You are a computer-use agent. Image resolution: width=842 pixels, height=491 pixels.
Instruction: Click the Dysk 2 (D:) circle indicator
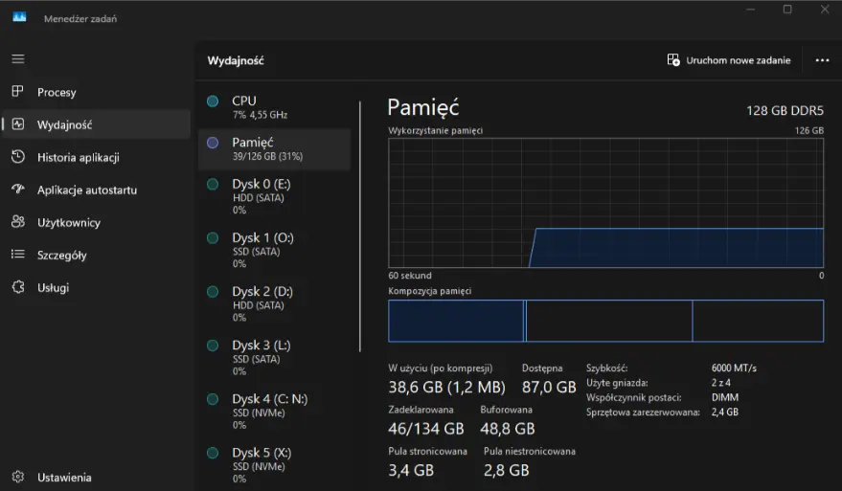click(x=213, y=292)
